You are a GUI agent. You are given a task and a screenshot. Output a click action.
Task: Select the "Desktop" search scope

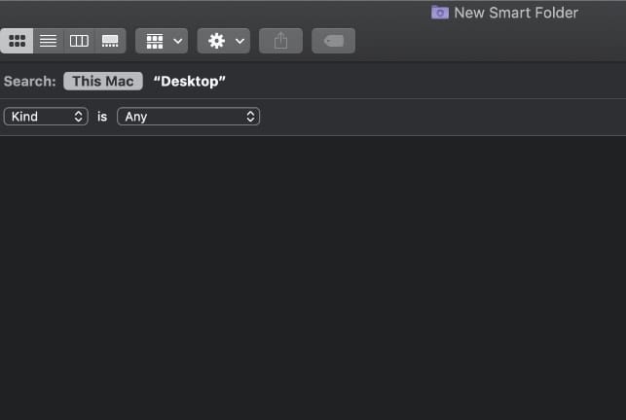tap(189, 82)
